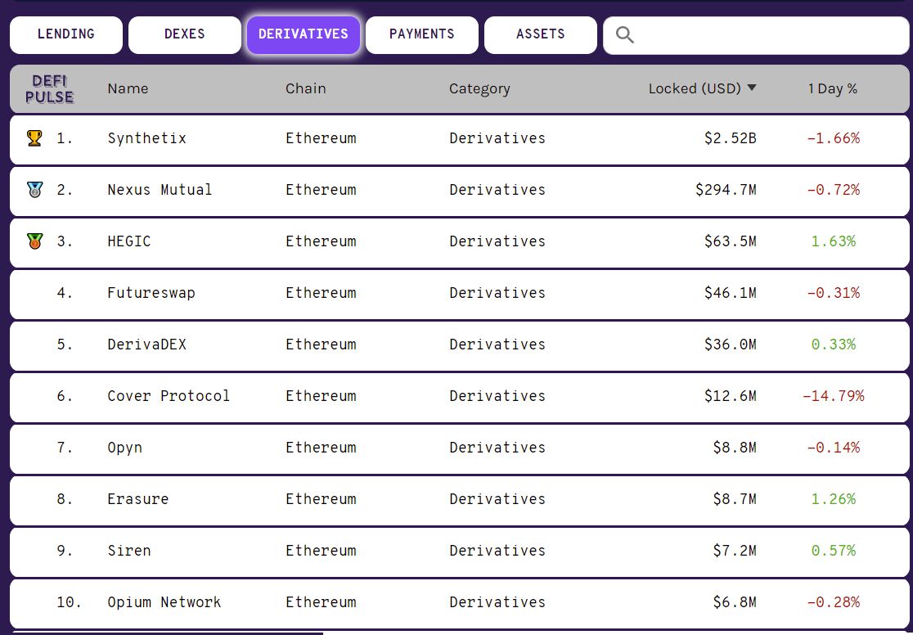Click the DeFi Pulse logo
The width and height of the screenshot is (913, 635).
click(x=49, y=89)
